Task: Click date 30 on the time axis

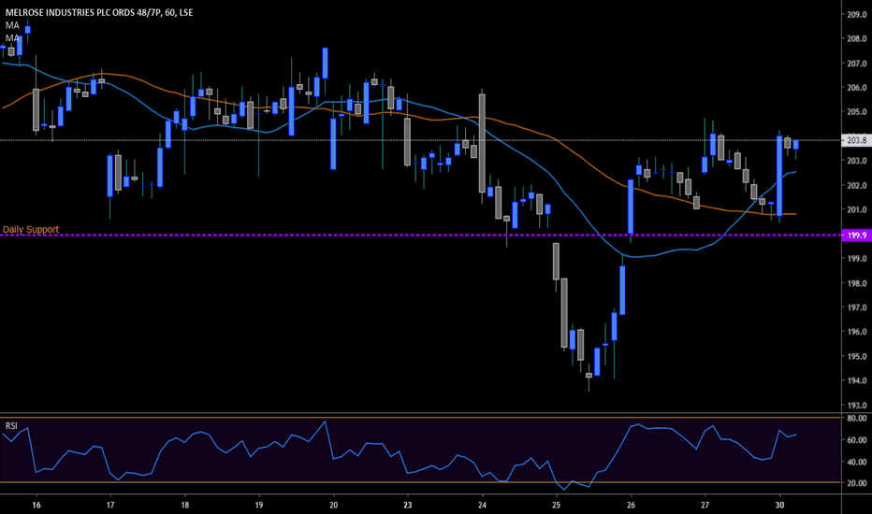Action: pos(779,505)
